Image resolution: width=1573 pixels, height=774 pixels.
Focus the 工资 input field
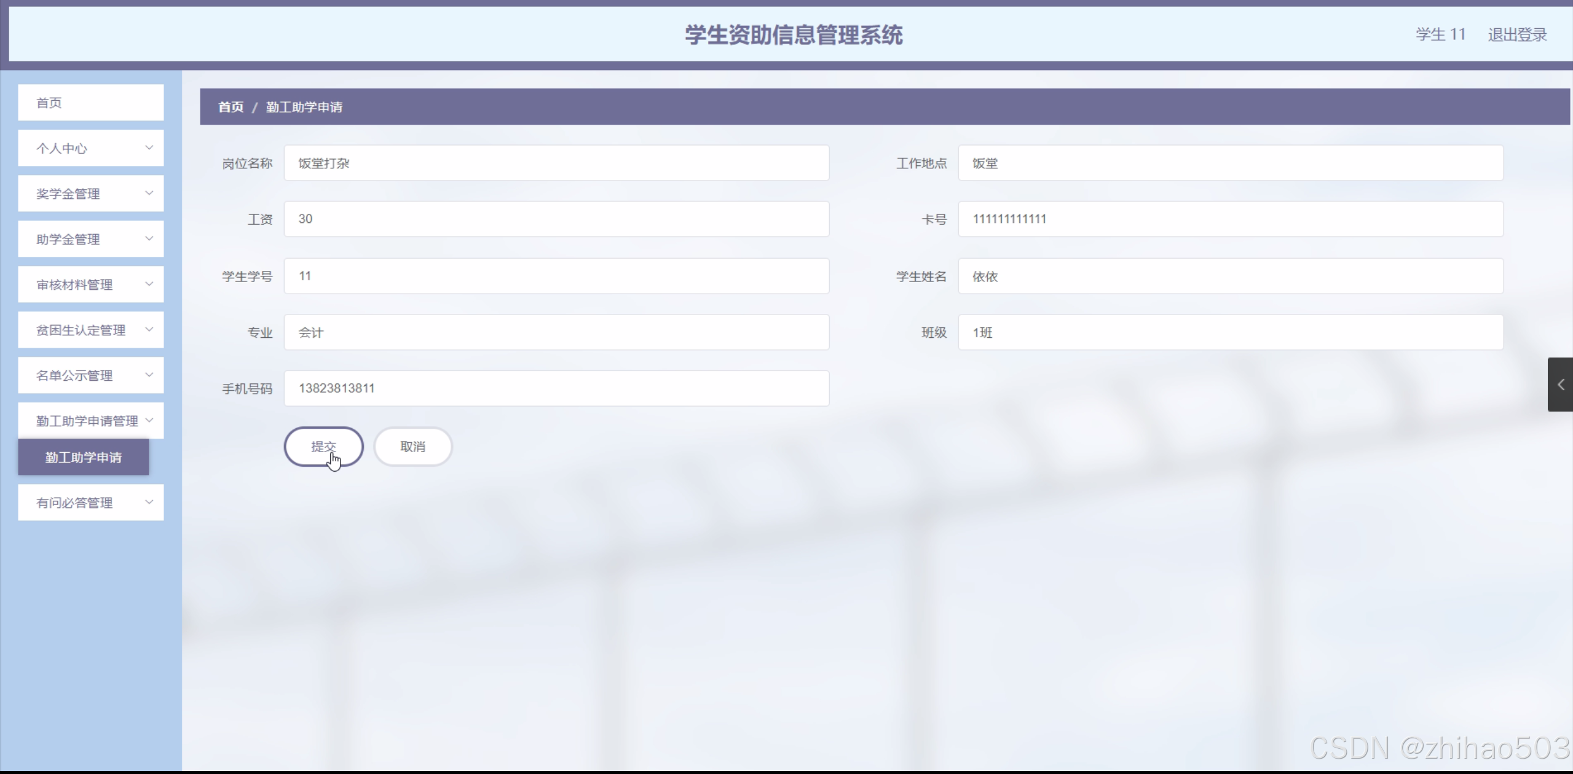[x=556, y=219]
